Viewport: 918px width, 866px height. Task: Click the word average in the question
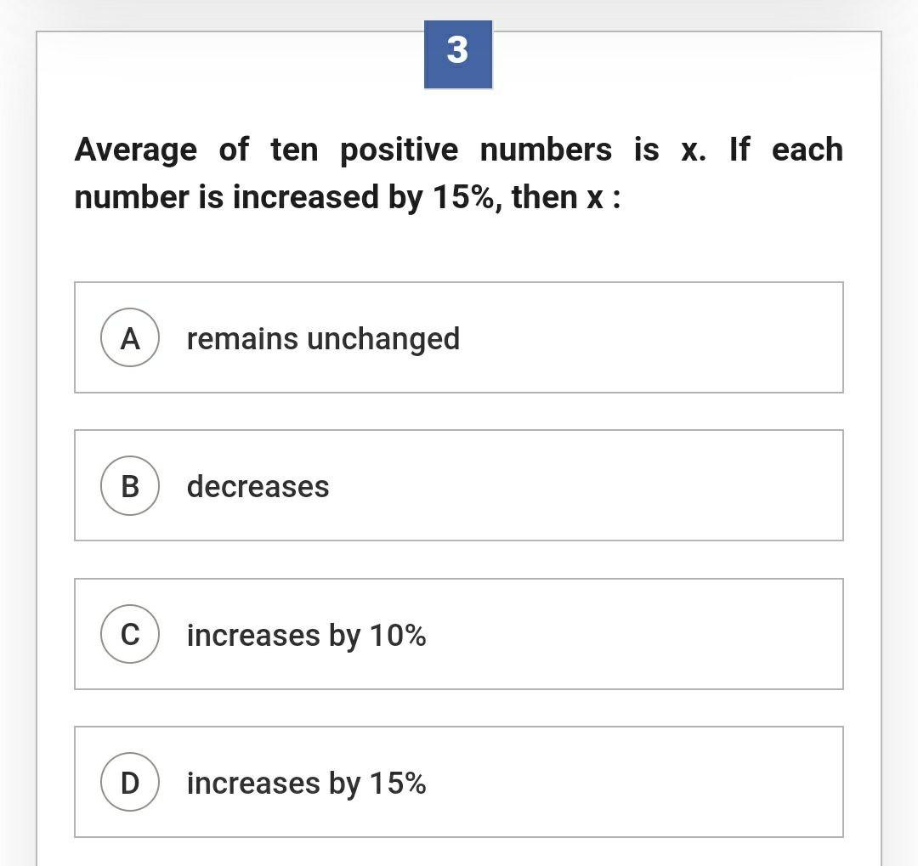(x=136, y=148)
